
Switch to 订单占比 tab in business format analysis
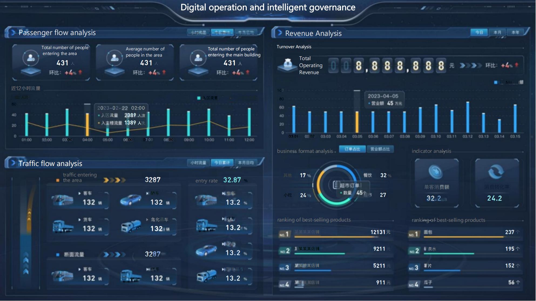pyautogui.click(x=352, y=149)
